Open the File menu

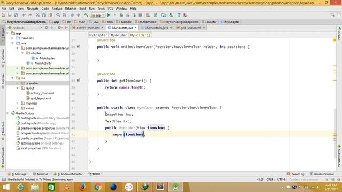(4, 9)
